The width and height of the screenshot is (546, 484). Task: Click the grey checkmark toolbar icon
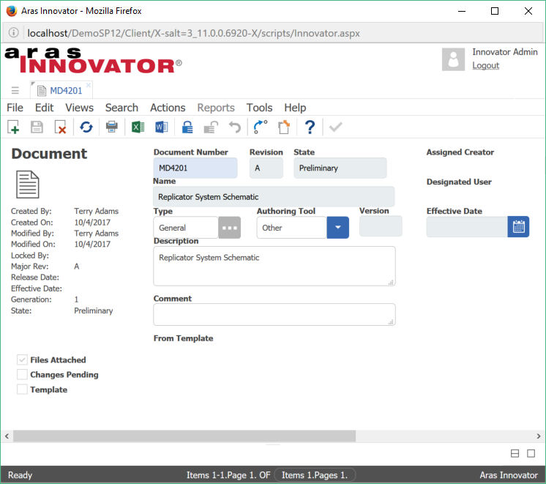click(336, 127)
